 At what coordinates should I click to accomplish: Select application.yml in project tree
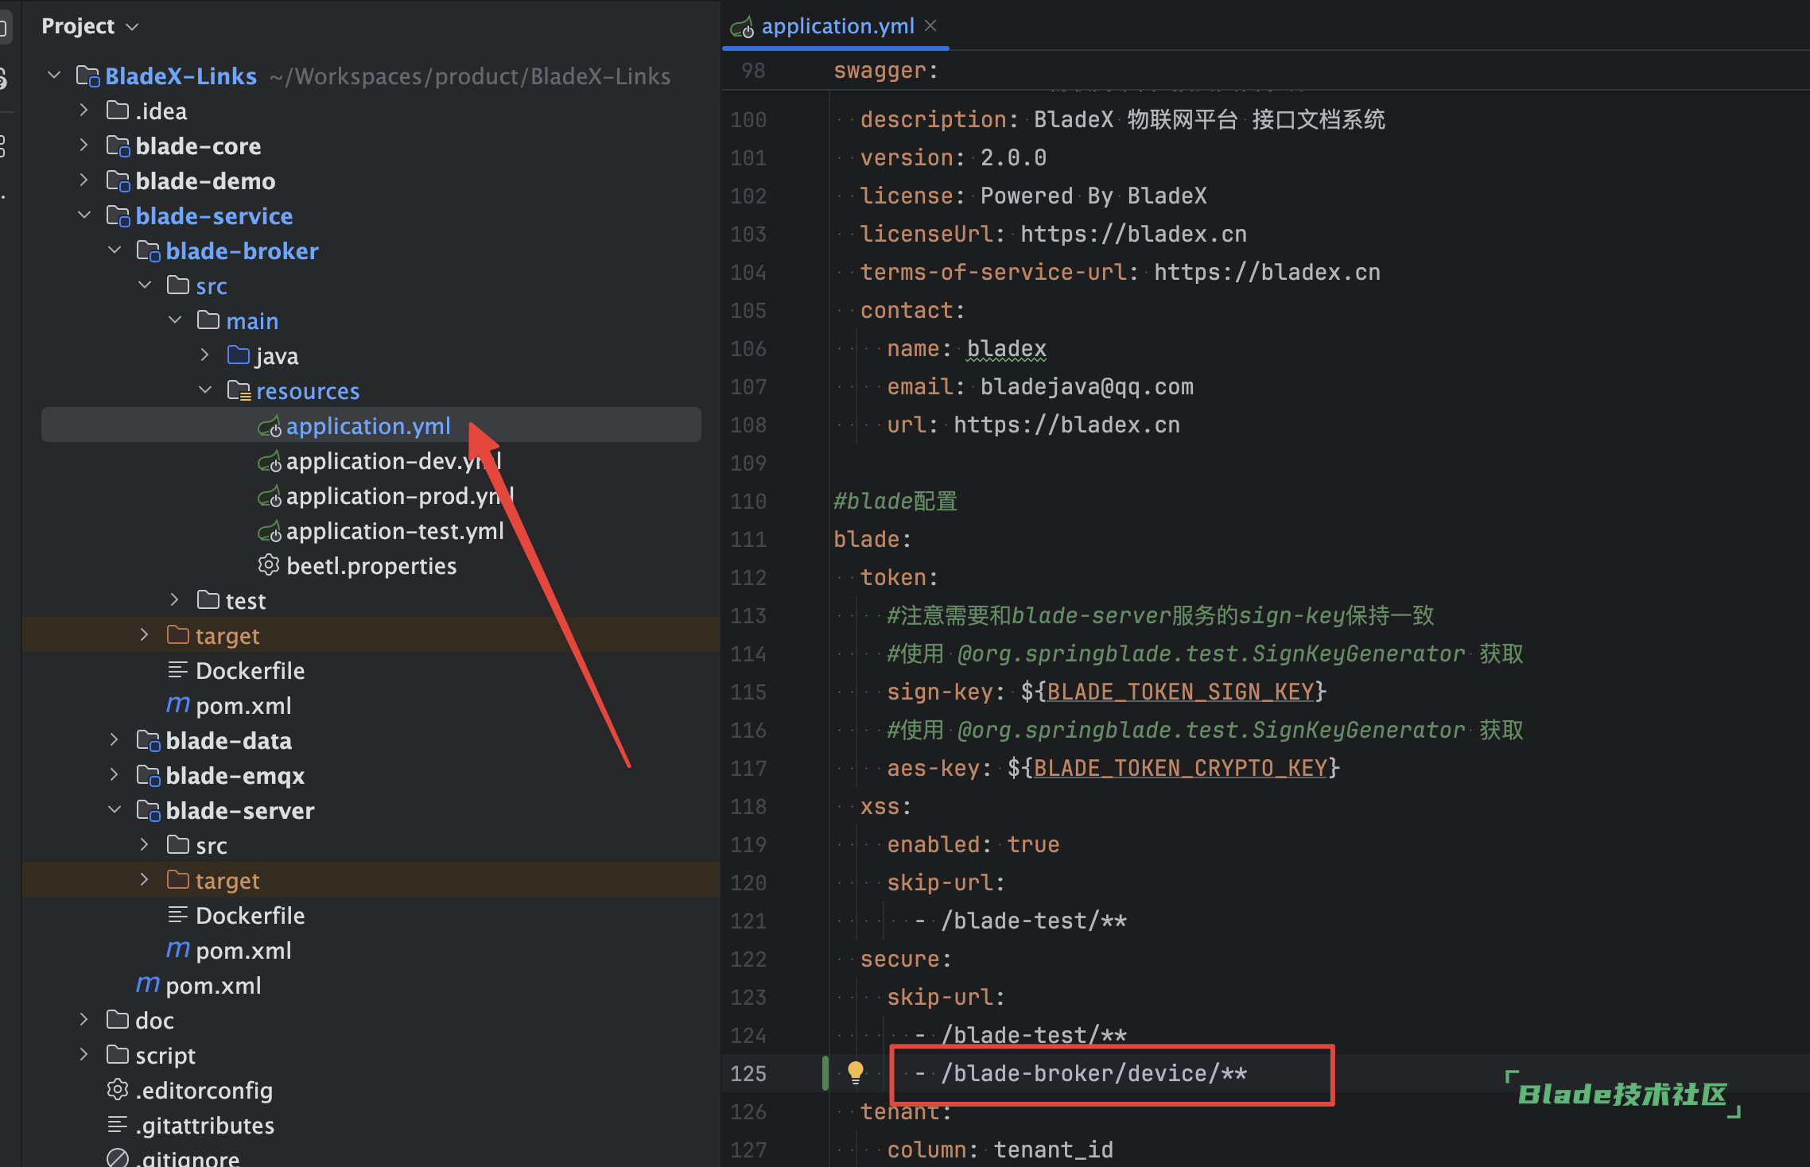371,425
